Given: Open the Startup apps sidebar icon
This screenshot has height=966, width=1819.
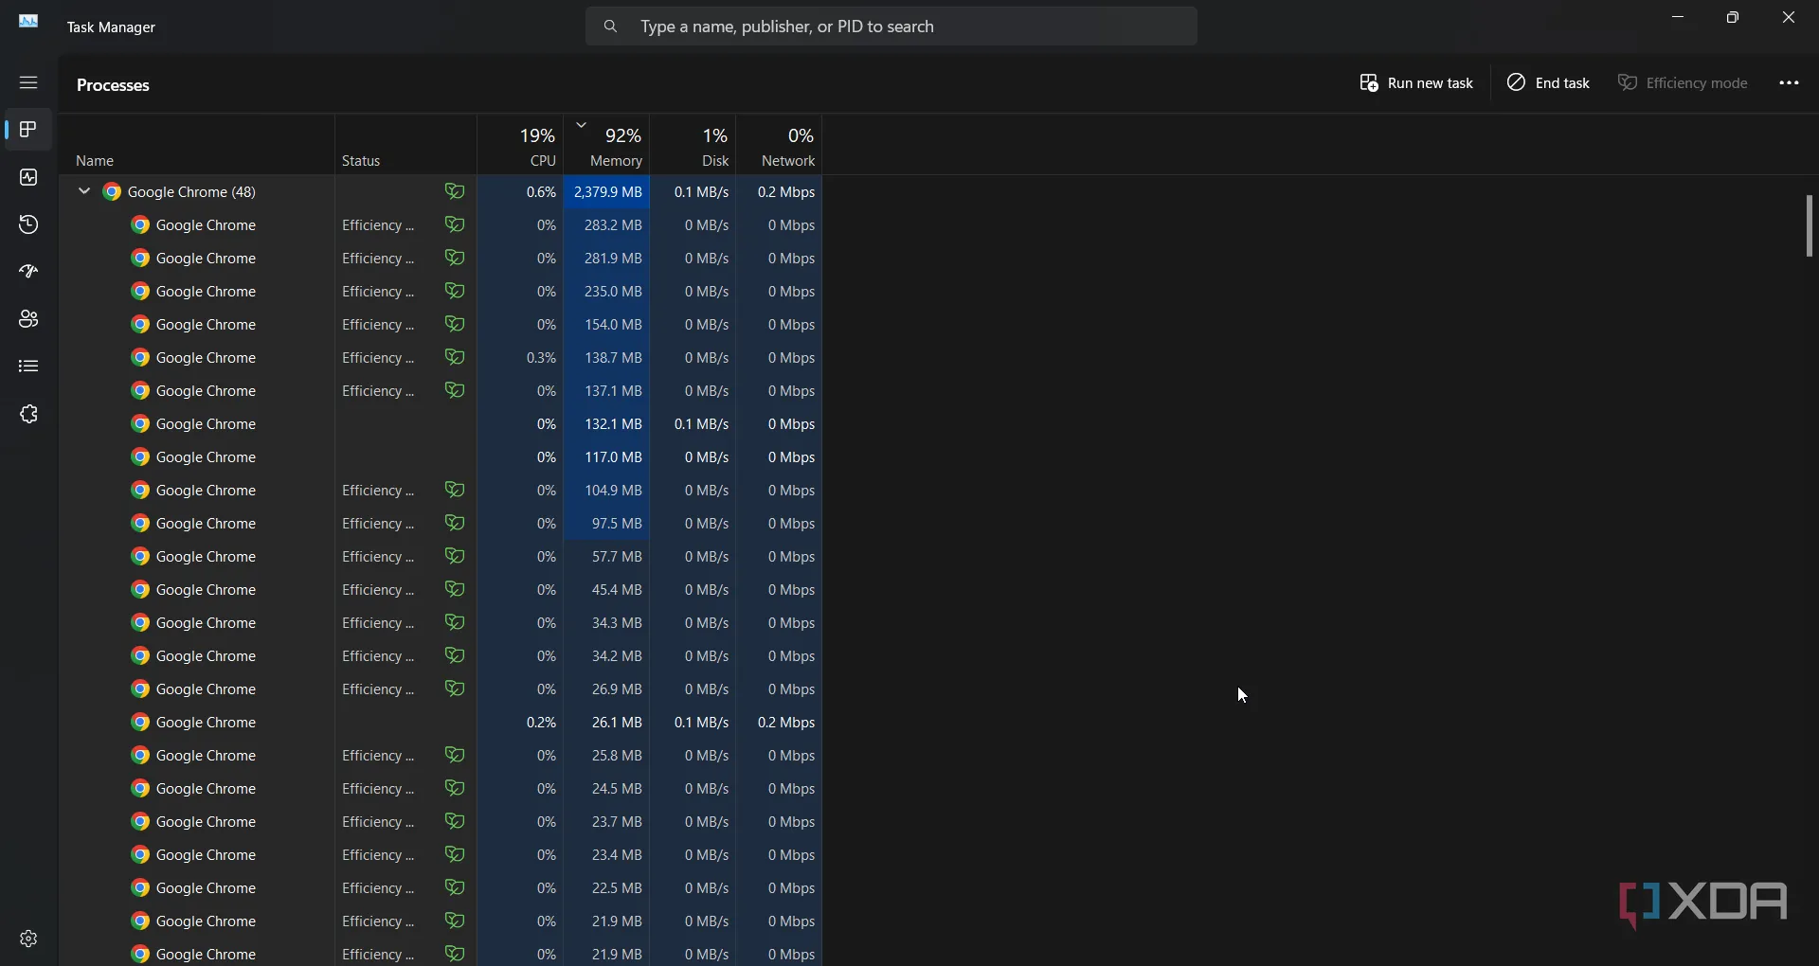Looking at the screenshot, I should click(28, 272).
